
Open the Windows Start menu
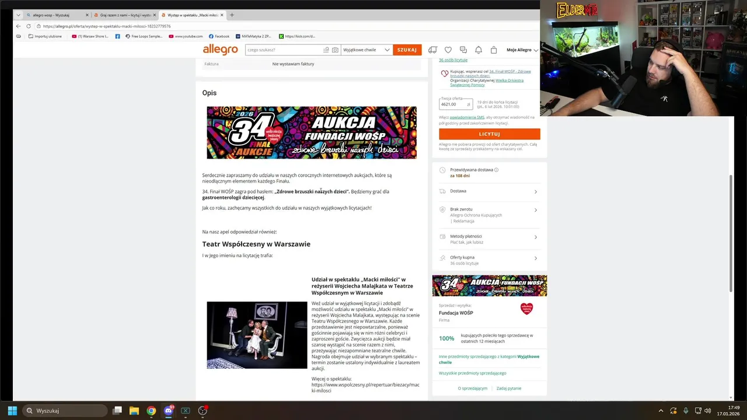(x=12, y=411)
